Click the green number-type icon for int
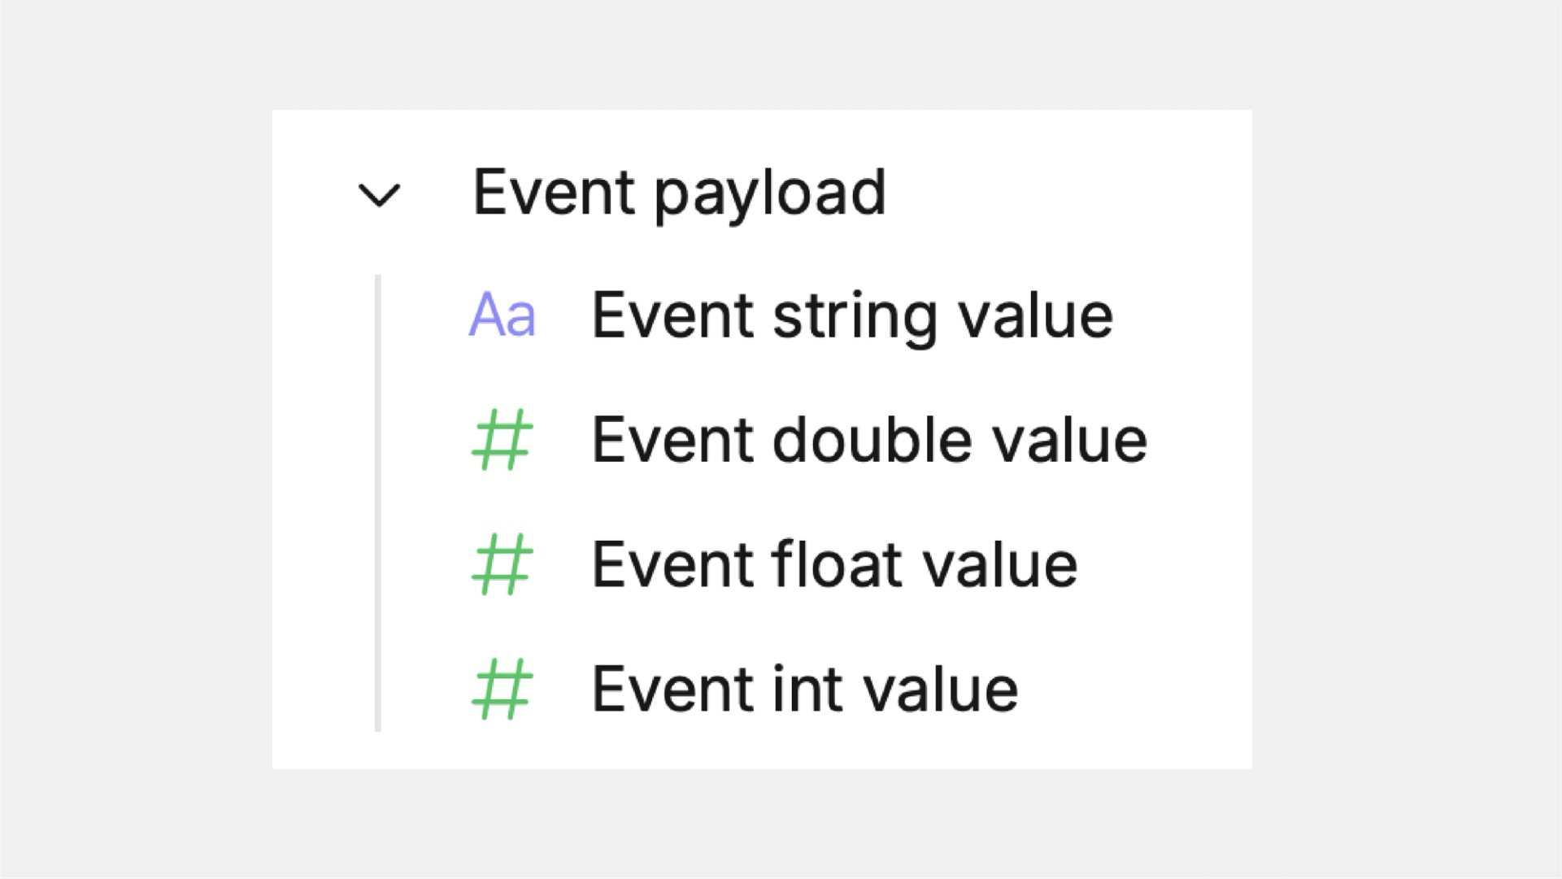 point(502,690)
